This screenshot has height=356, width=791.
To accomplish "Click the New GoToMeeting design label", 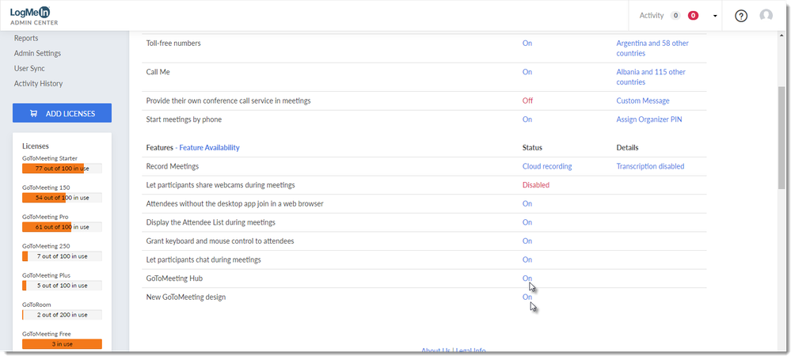I will (x=186, y=297).
